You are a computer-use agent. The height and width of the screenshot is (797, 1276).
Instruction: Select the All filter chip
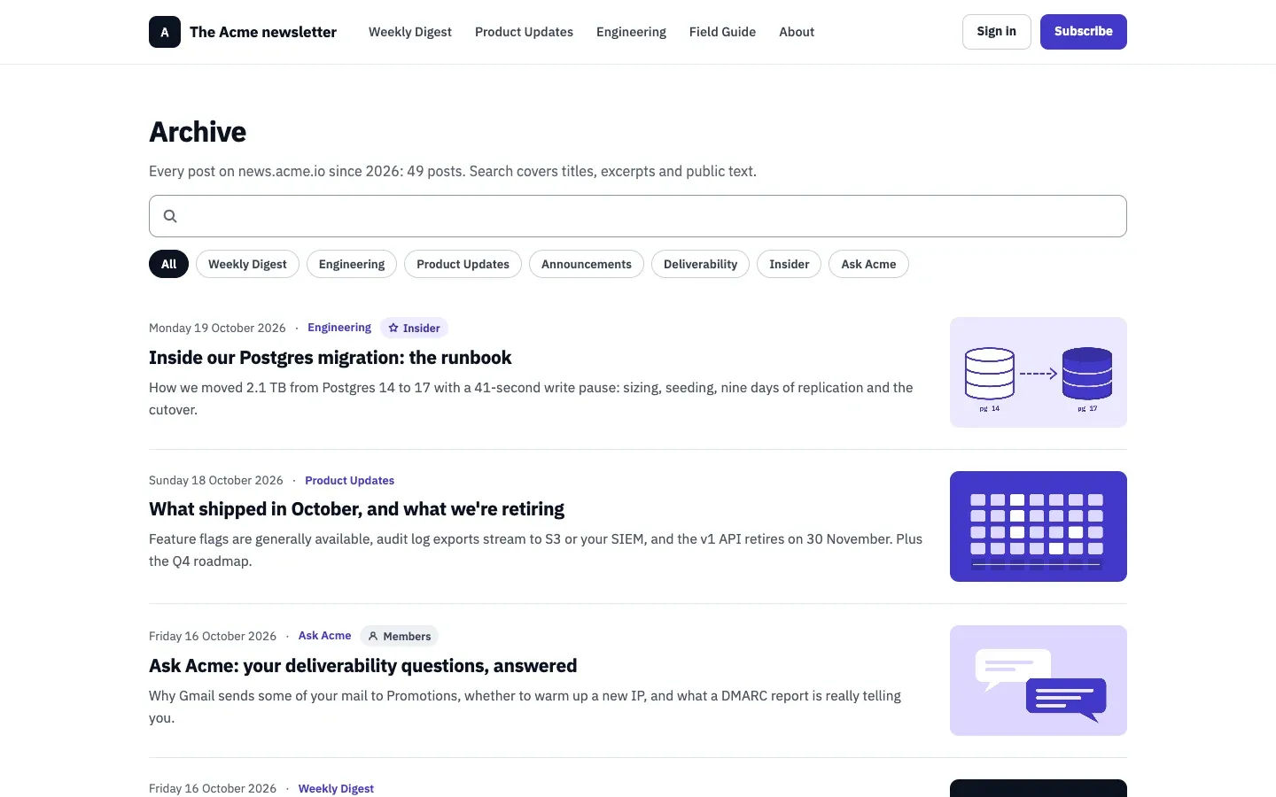[168, 264]
